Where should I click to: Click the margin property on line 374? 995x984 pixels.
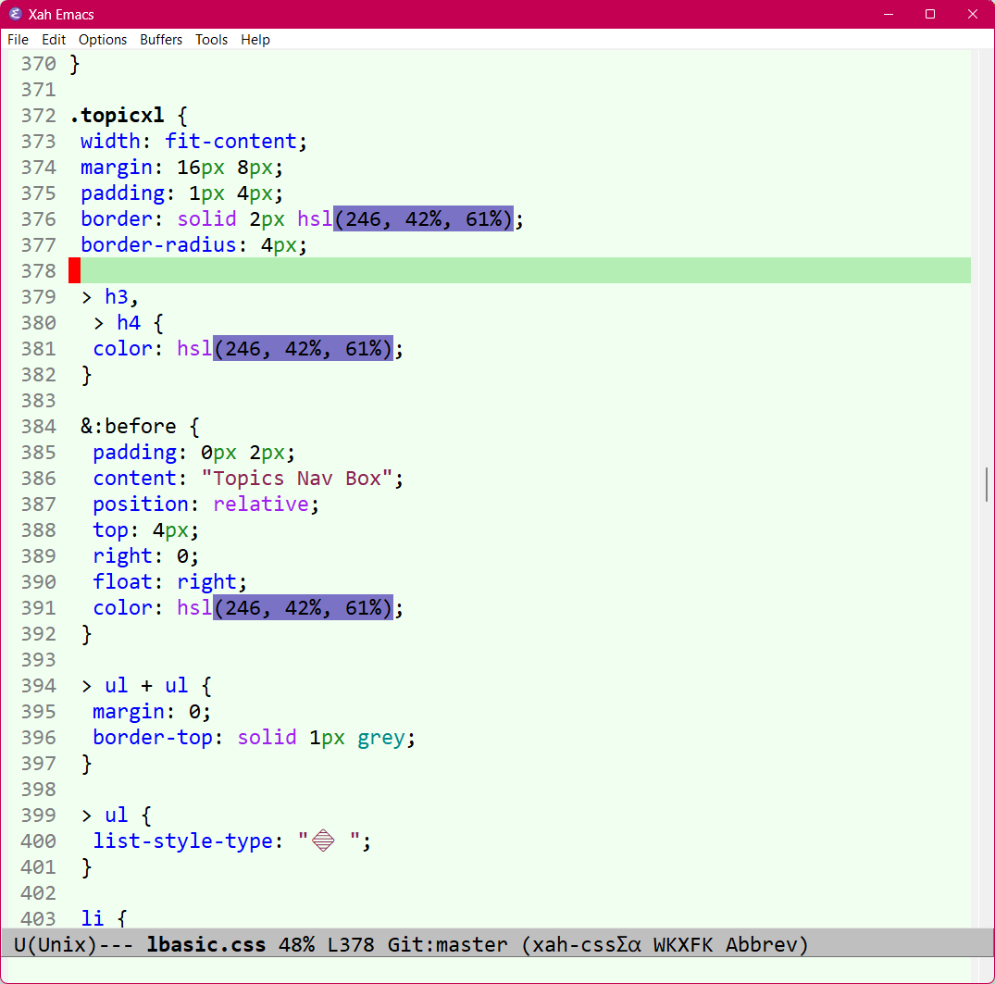point(116,167)
